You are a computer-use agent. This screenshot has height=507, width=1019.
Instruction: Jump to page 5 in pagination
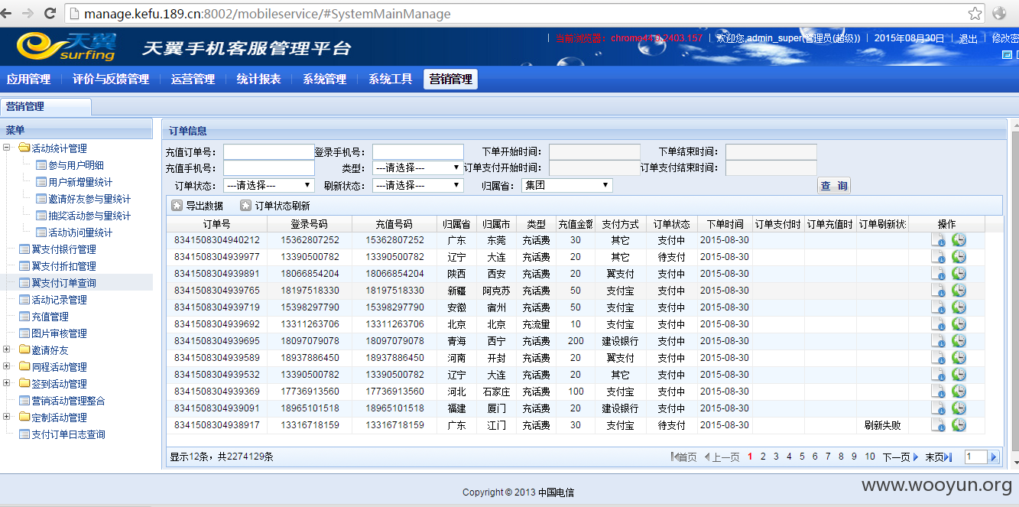pos(802,457)
